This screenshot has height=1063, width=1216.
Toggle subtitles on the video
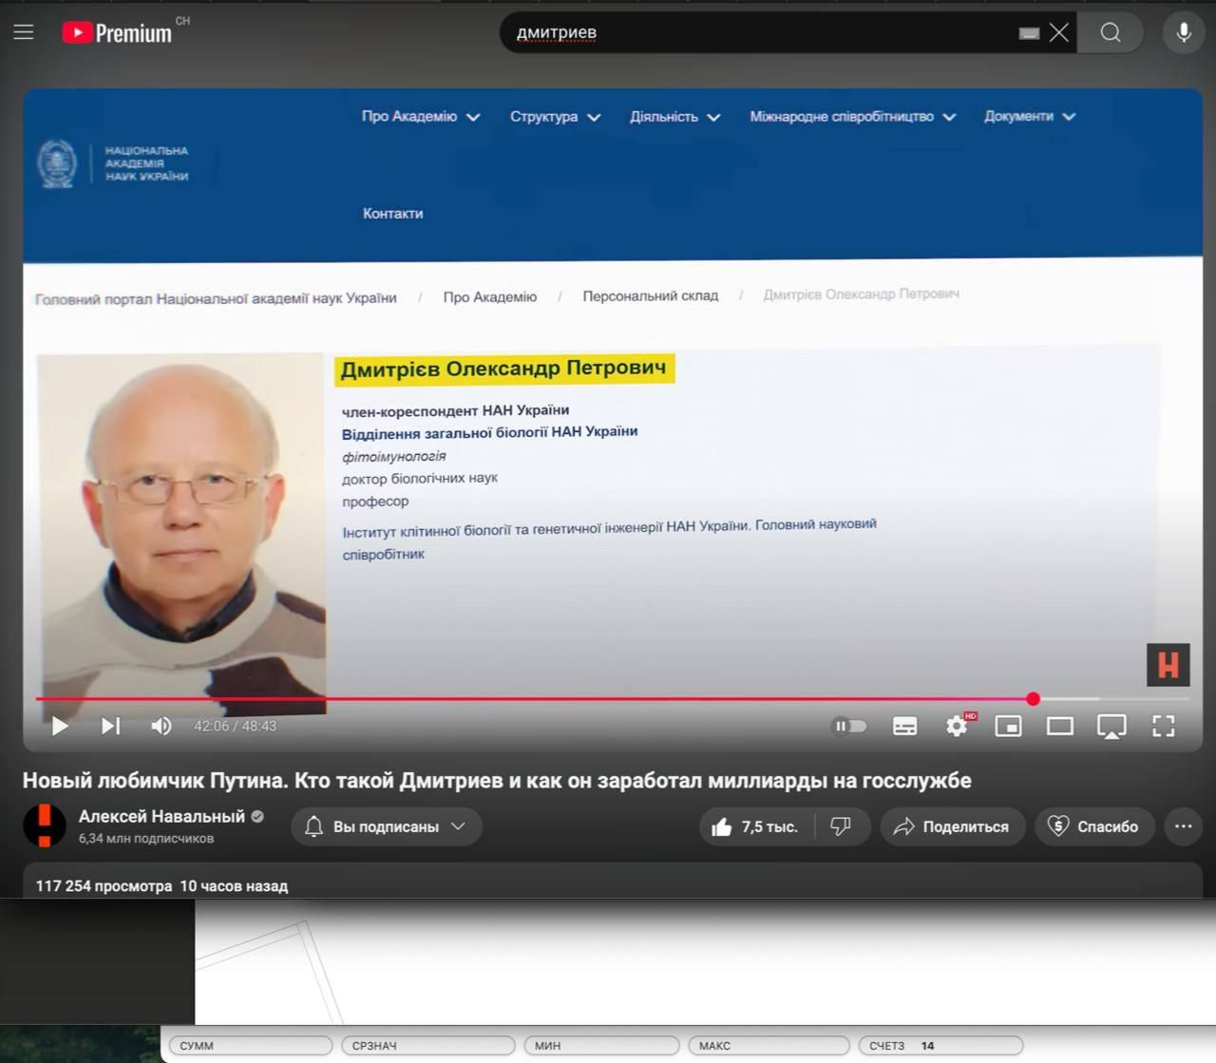click(x=904, y=726)
